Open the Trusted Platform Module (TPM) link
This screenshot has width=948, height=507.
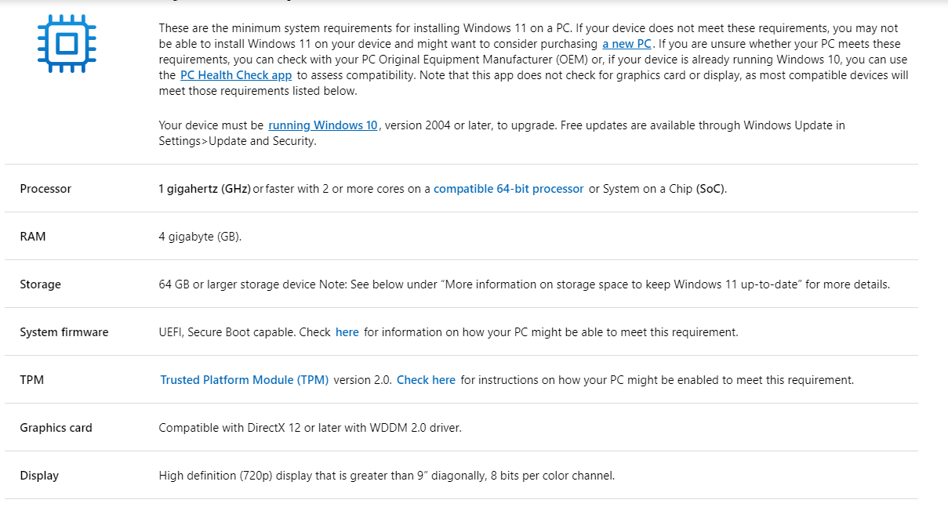[244, 380]
